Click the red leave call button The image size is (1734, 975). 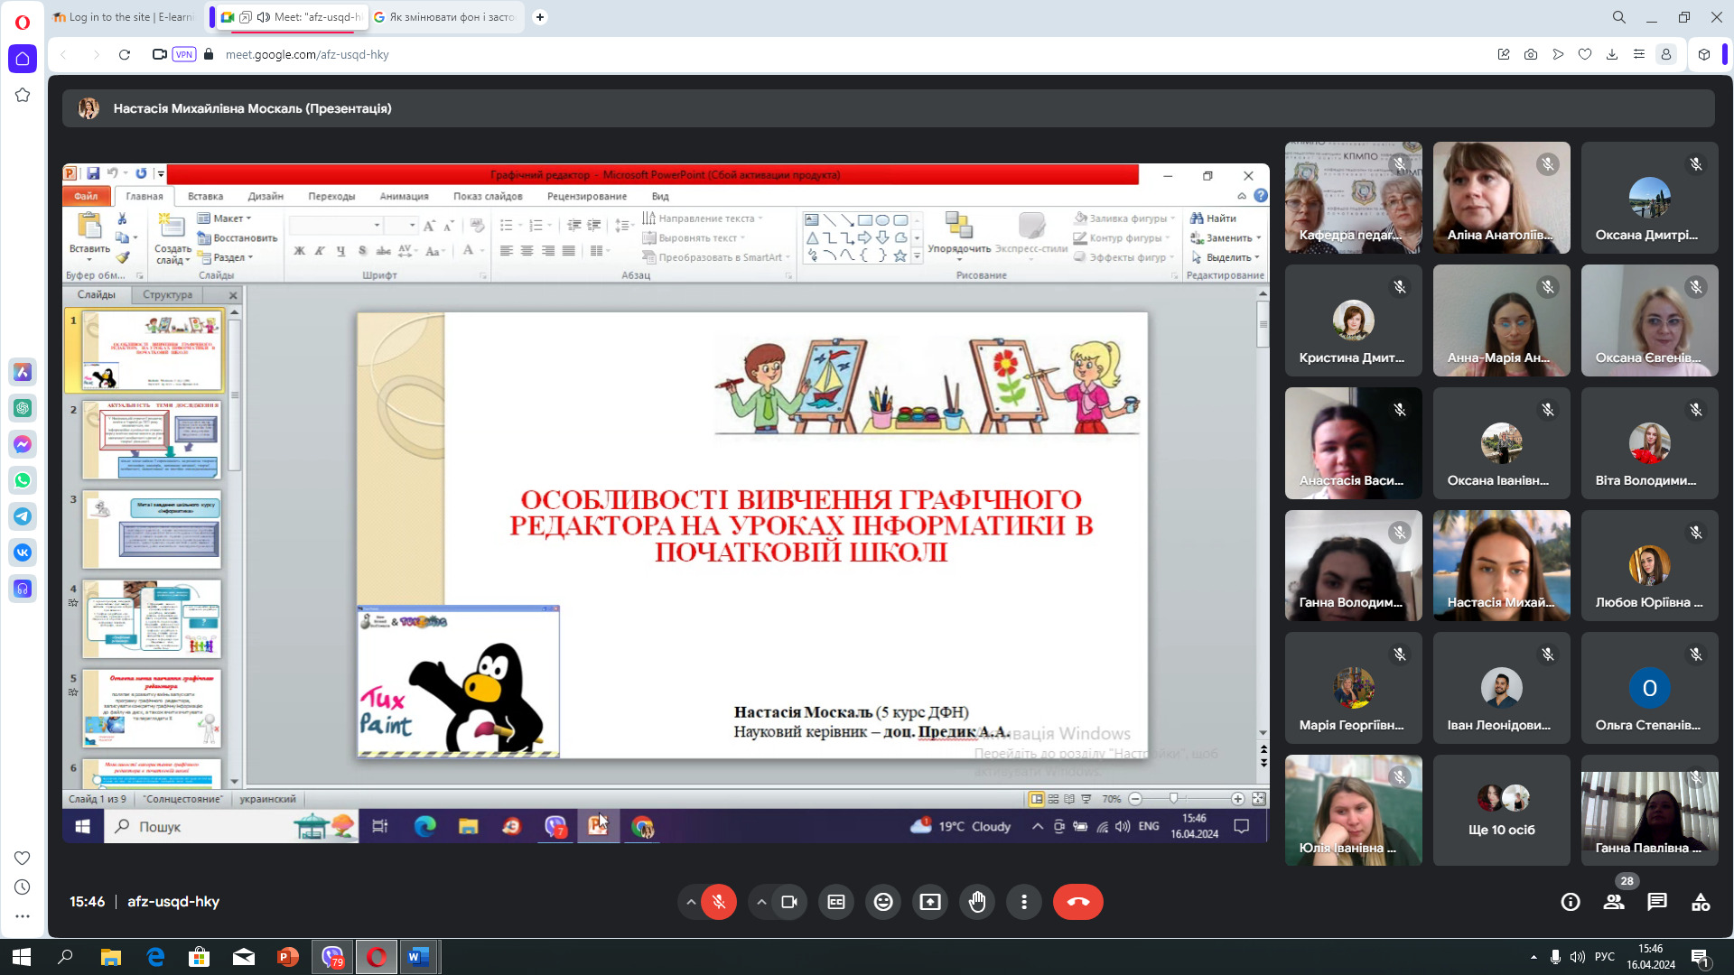point(1077,902)
